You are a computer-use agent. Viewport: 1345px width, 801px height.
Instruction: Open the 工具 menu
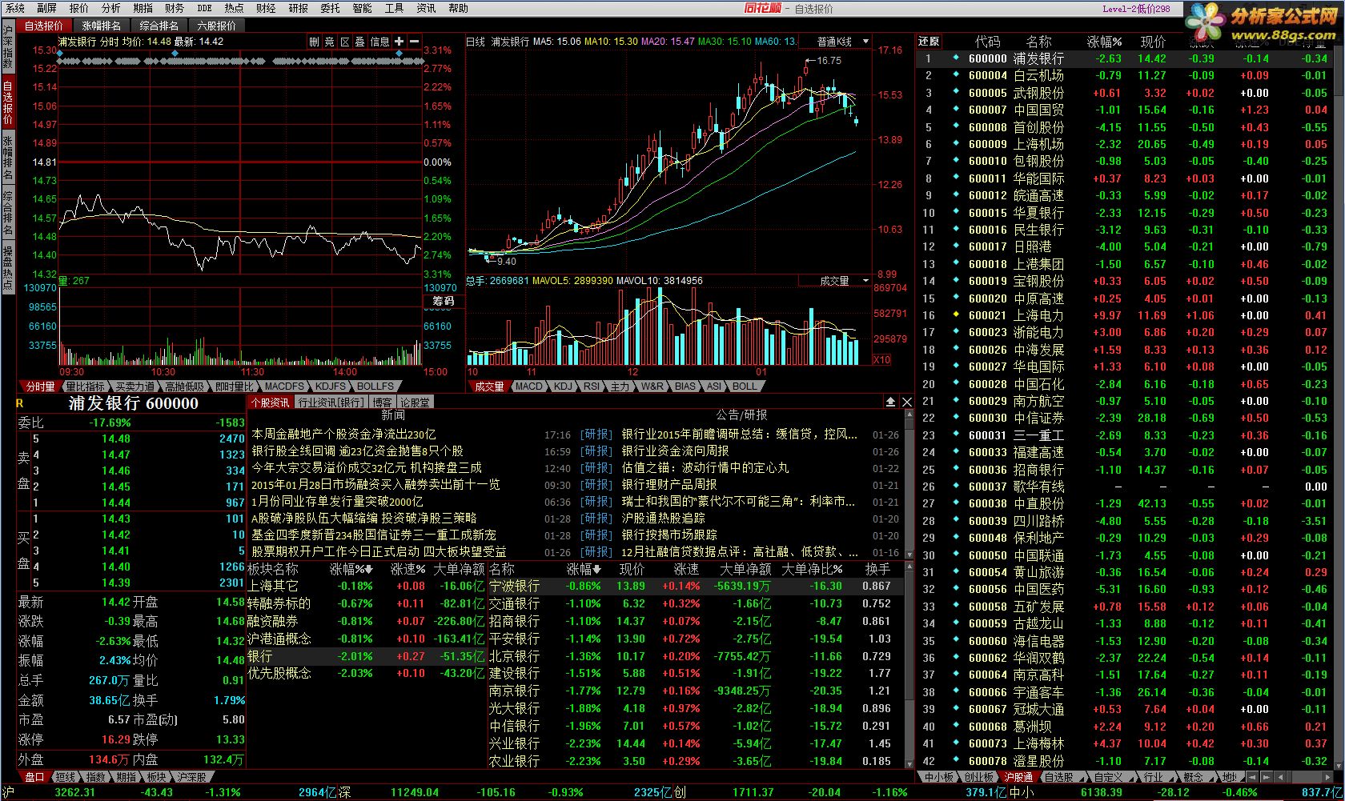pyautogui.click(x=394, y=8)
